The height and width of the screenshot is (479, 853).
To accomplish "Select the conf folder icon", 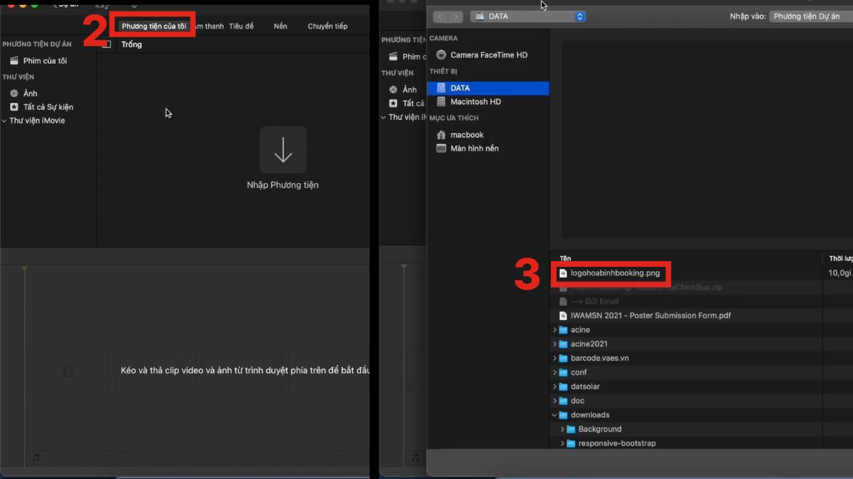I will pos(564,373).
